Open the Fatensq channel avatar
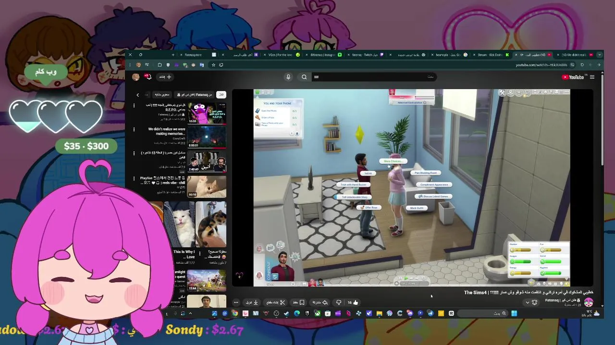 coord(589,302)
